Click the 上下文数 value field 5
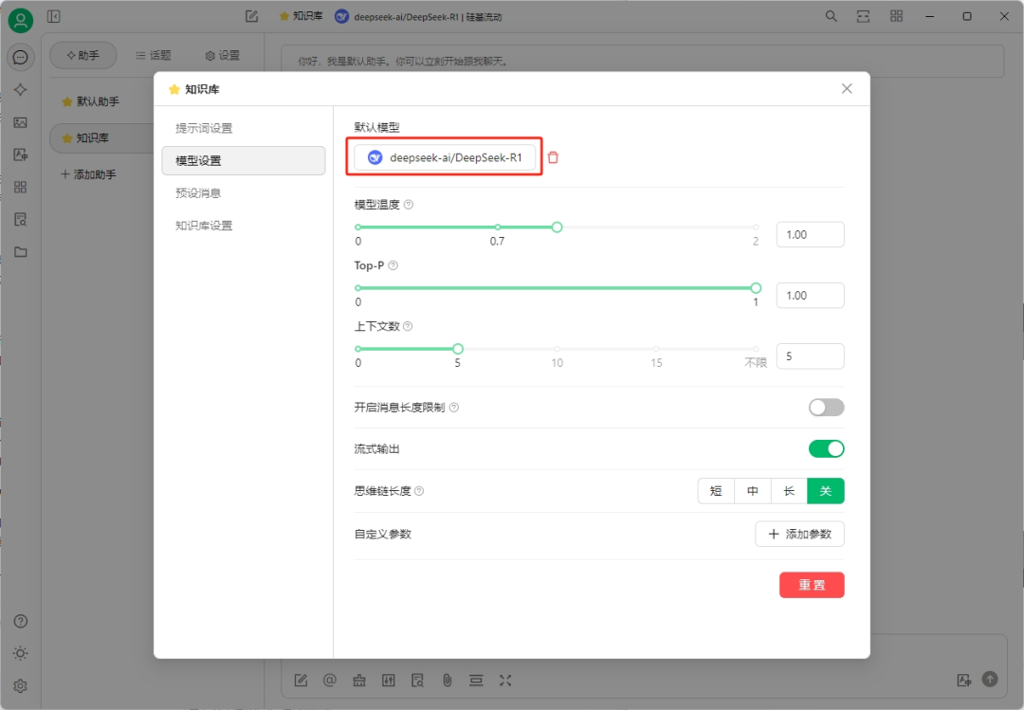 click(810, 356)
